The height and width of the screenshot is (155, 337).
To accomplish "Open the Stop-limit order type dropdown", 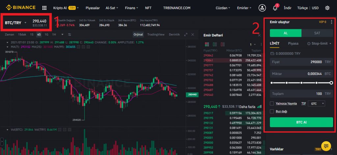I will tap(319, 44).
